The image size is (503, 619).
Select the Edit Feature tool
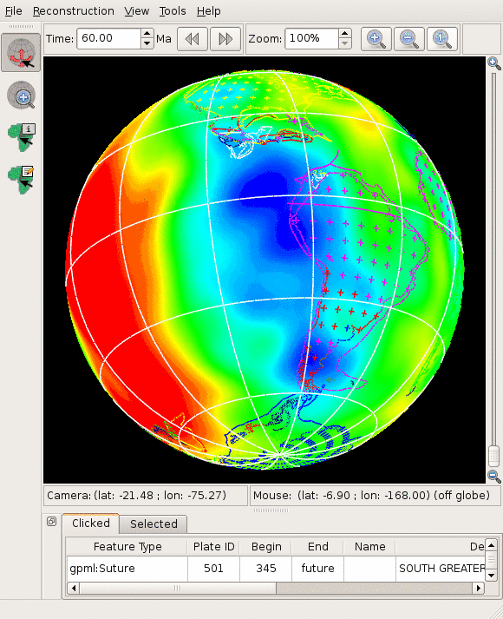21,180
